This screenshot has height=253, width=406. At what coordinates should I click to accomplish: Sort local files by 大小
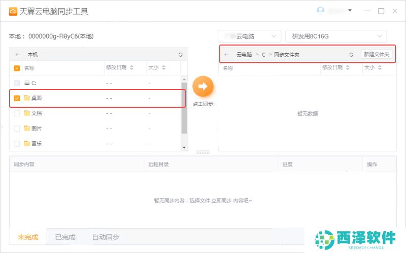pos(163,68)
